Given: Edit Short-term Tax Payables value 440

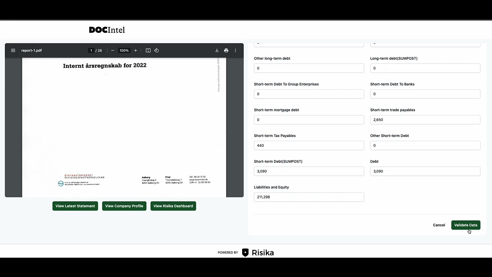Looking at the screenshot, I should 309,145.
